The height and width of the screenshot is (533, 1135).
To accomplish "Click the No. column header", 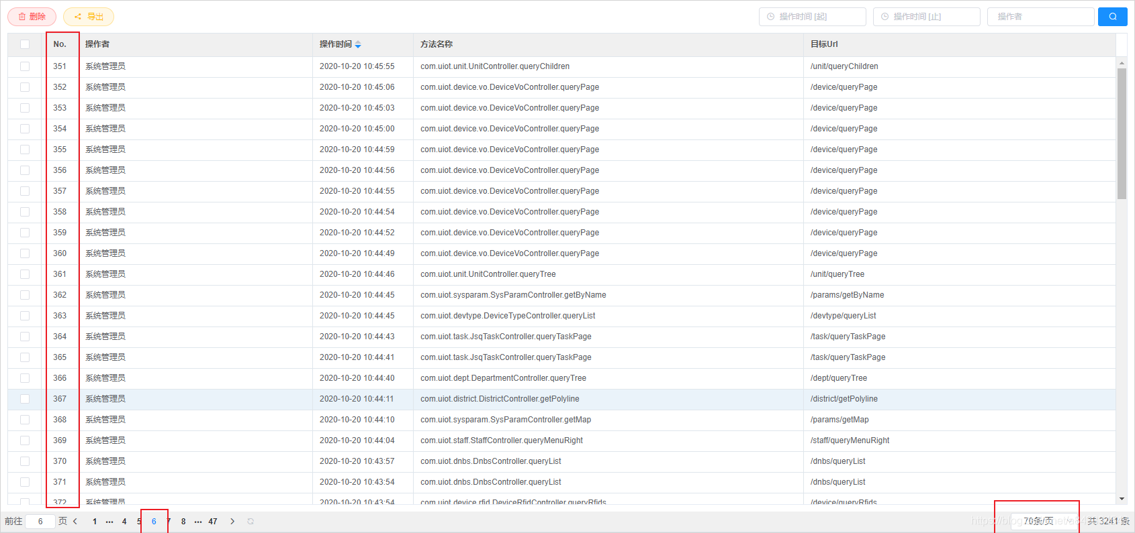I will click(x=60, y=44).
